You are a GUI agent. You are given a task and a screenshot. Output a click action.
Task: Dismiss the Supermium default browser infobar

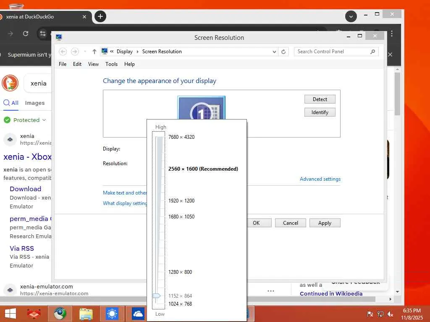390,55
